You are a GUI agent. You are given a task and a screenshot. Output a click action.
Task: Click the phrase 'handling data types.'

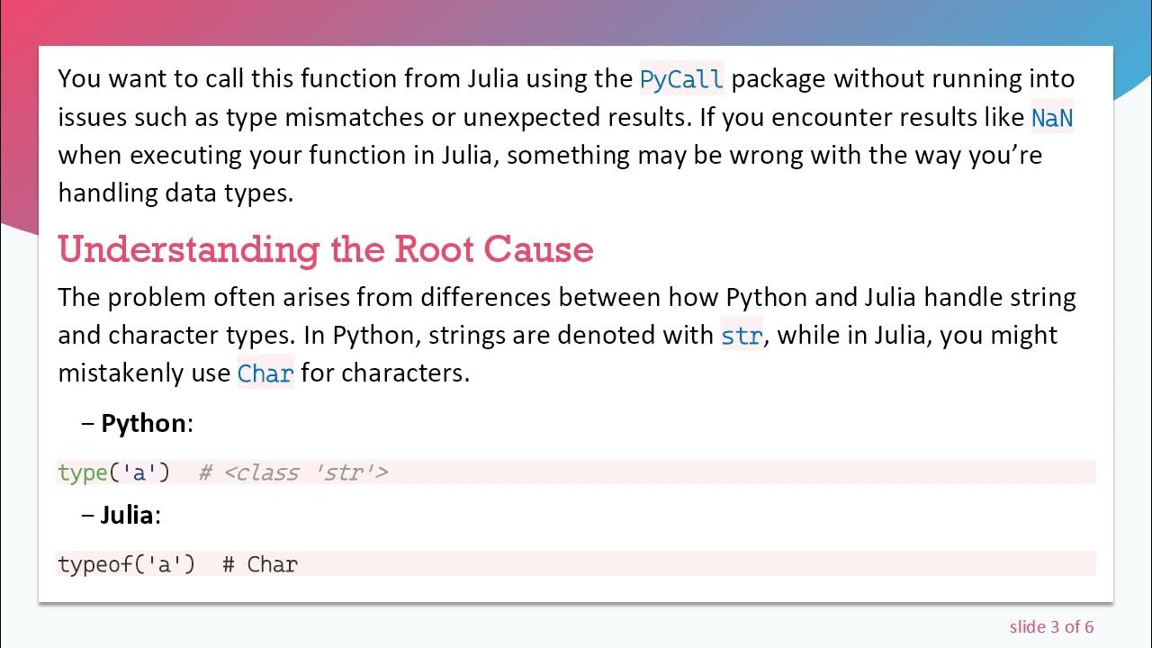click(x=175, y=193)
